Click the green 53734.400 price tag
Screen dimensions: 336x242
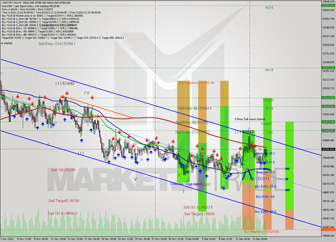[328, 5]
